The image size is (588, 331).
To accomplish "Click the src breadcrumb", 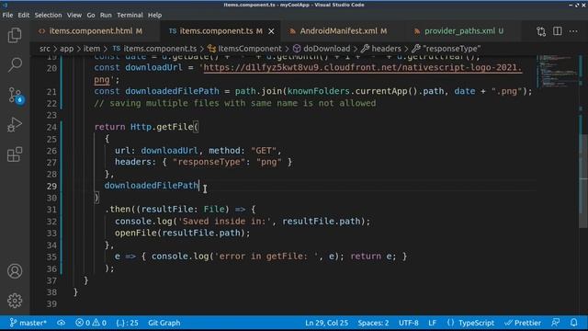I will 45,49.
